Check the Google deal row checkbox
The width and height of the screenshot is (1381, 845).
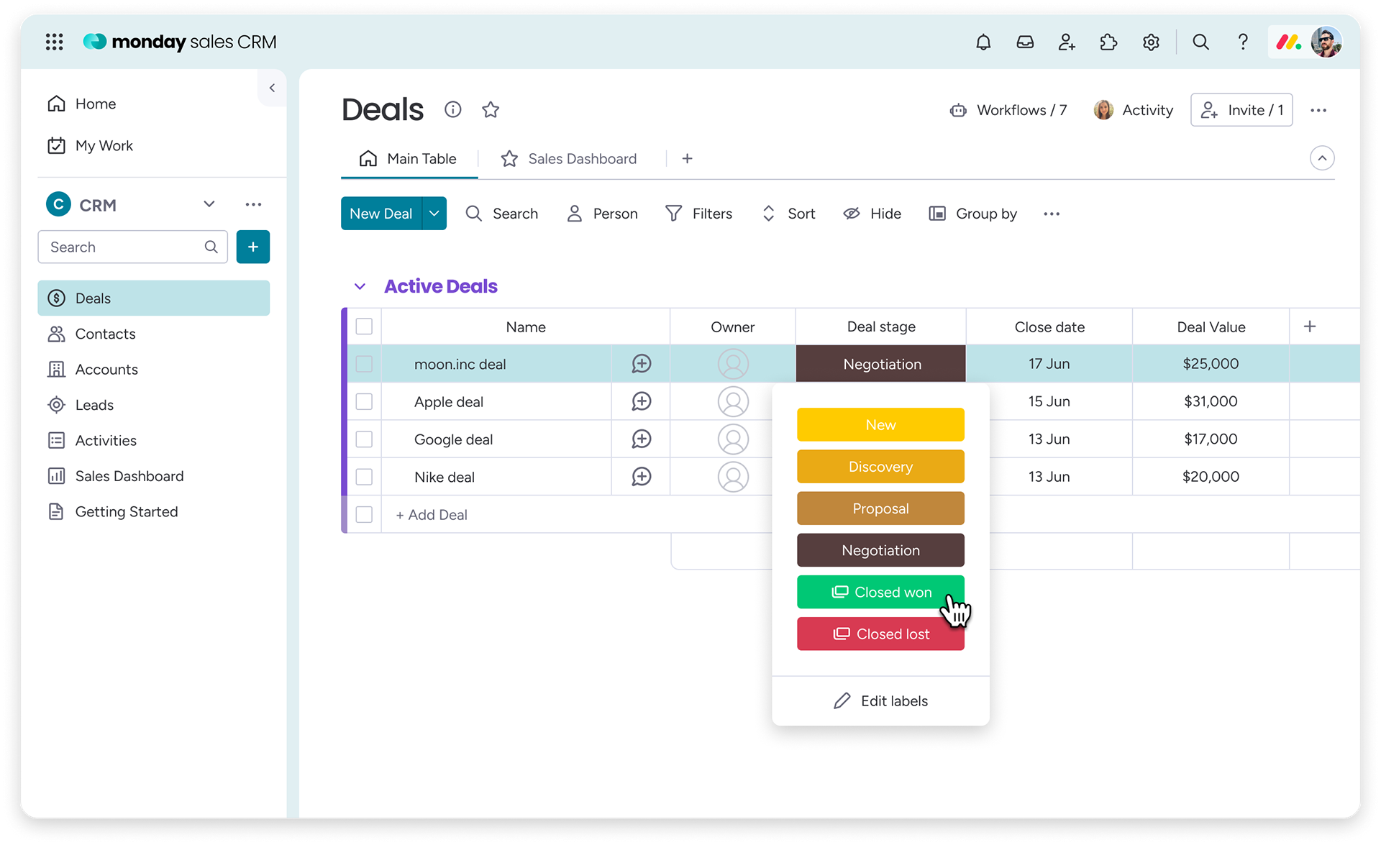coord(365,439)
